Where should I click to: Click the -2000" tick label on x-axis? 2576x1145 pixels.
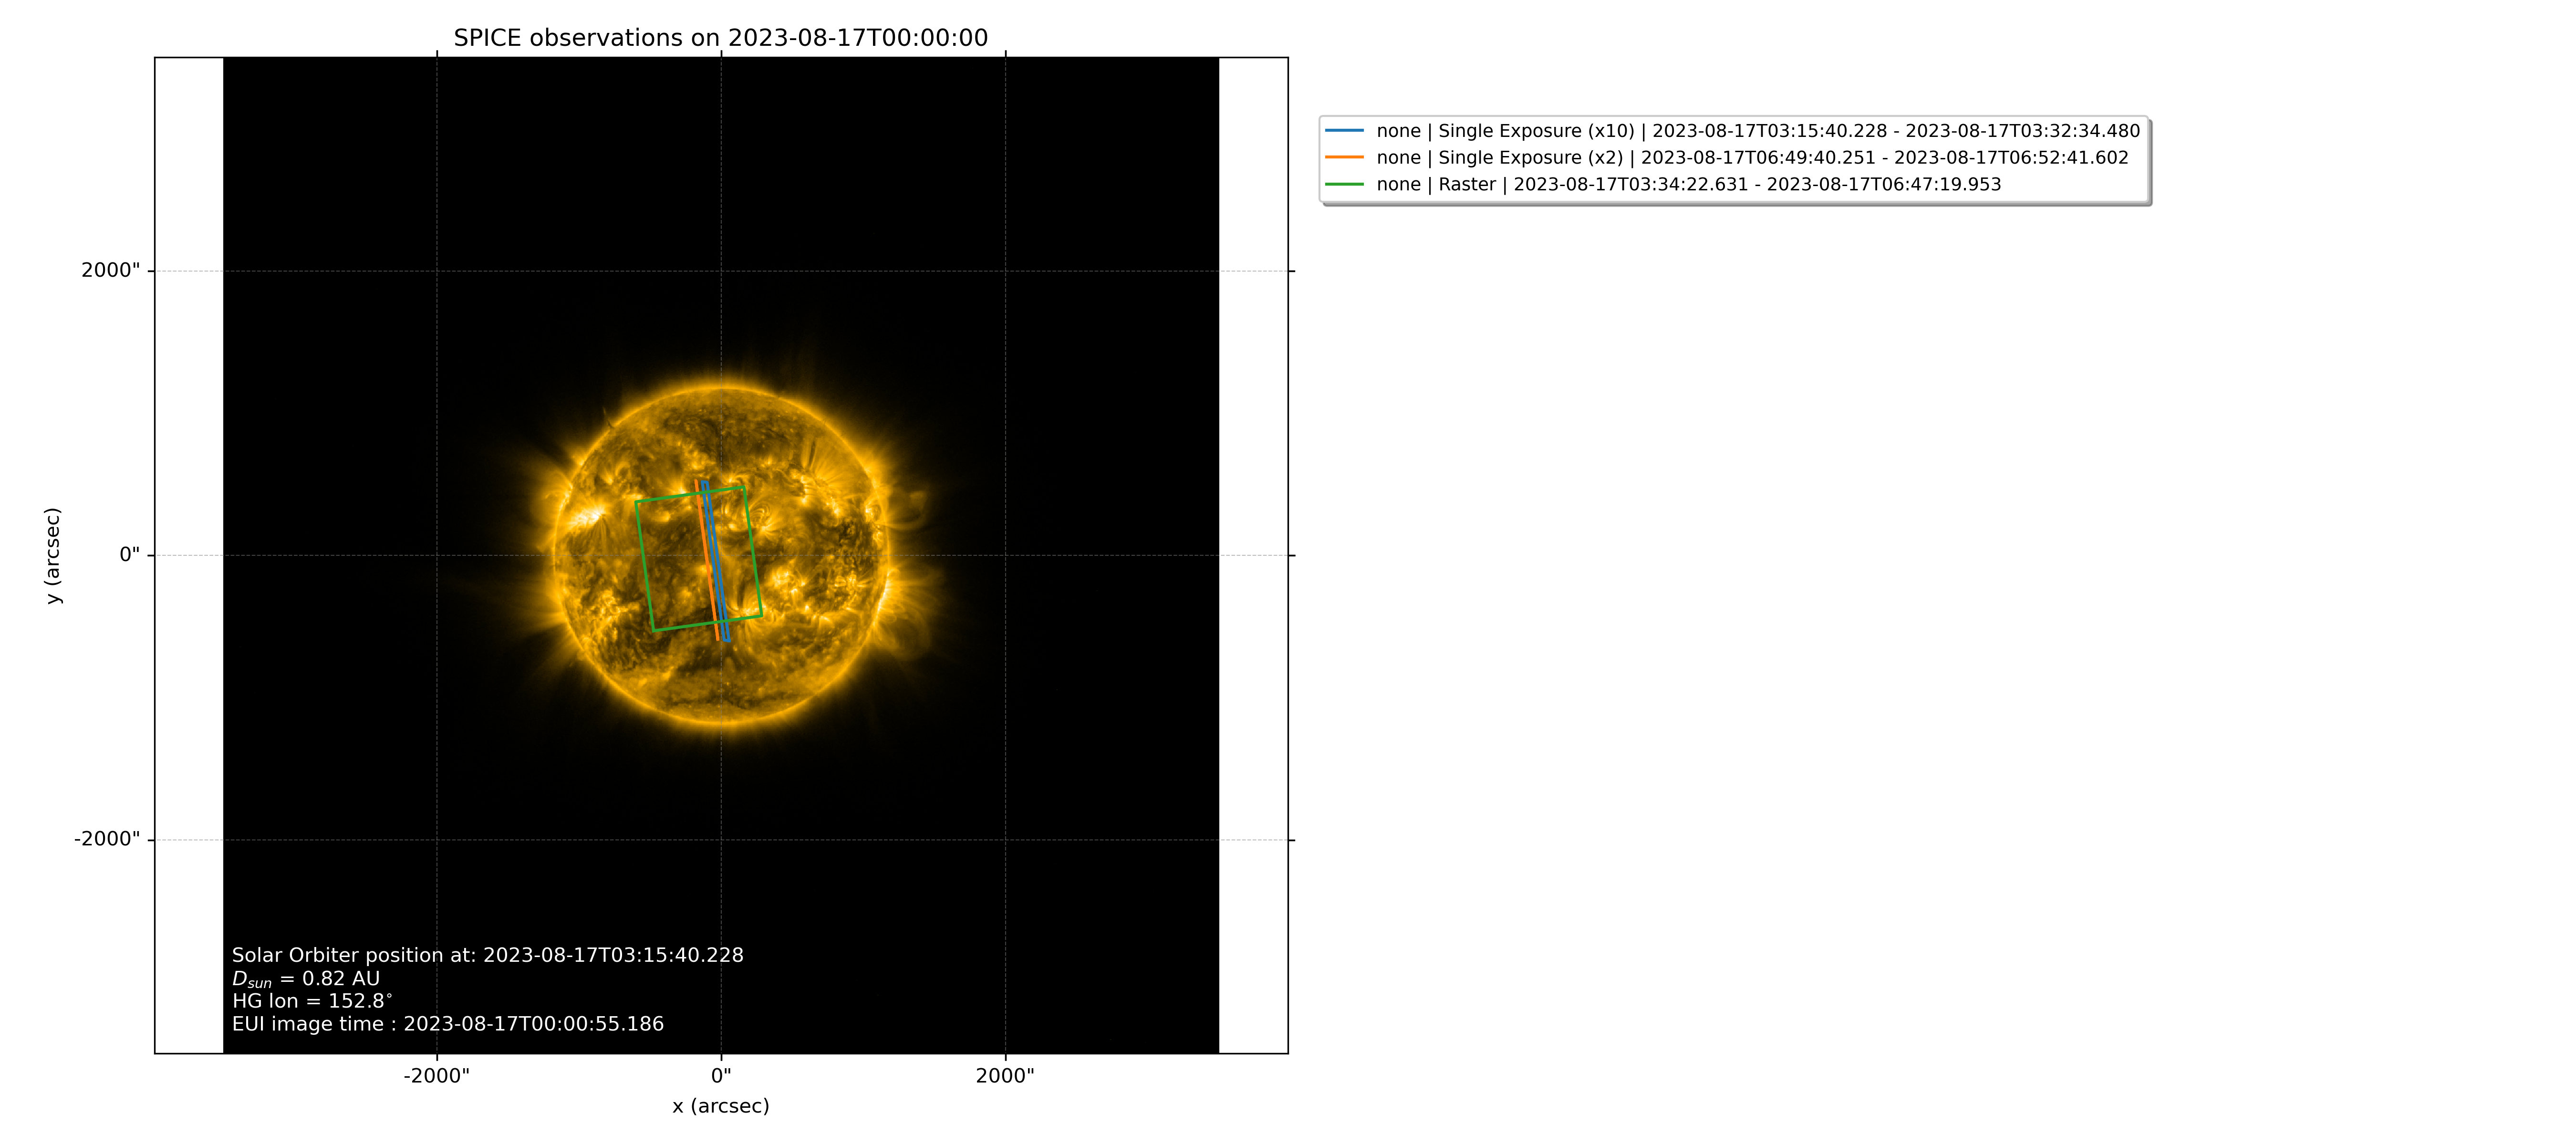[436, 1076]
